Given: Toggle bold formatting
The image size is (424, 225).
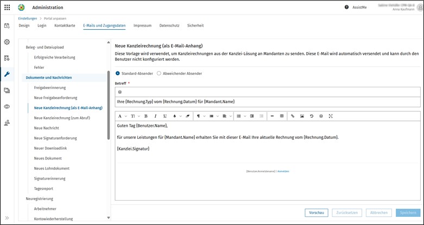Looking at the screenshot, I should click(145, 116).
